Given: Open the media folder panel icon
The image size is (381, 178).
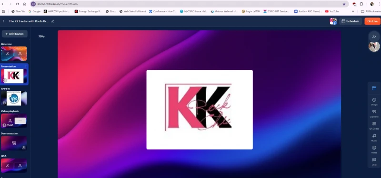Looking at the screenshot, I should pos(374,88).
